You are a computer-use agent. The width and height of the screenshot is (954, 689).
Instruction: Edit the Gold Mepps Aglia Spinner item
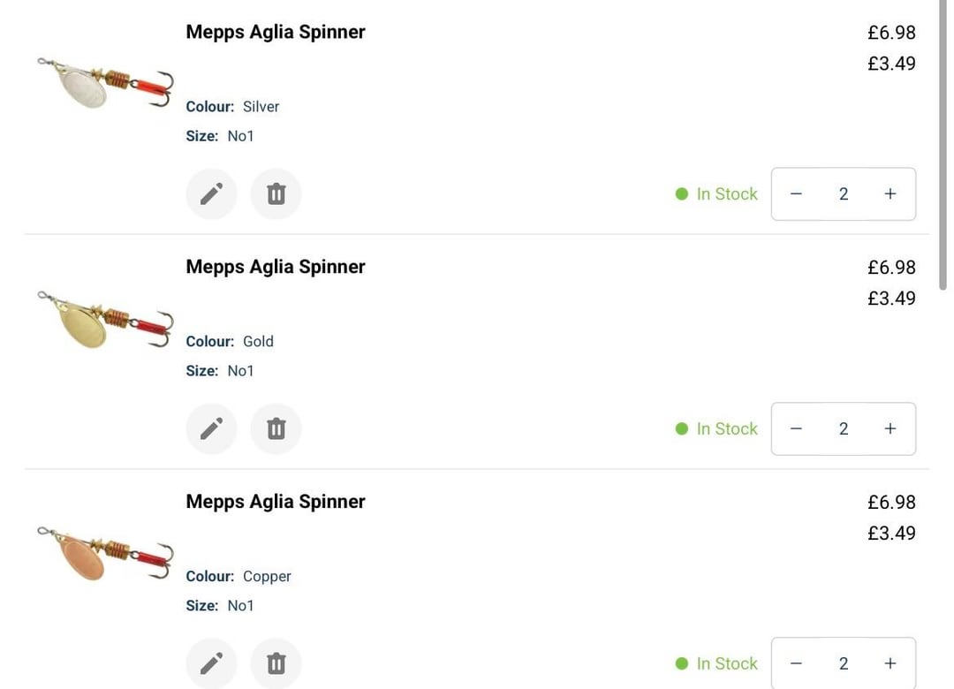(211, 428)
